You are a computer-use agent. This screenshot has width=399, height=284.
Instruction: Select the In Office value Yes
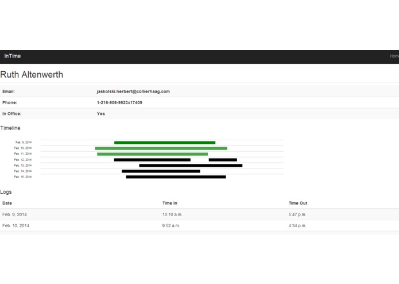coord(101,114)
